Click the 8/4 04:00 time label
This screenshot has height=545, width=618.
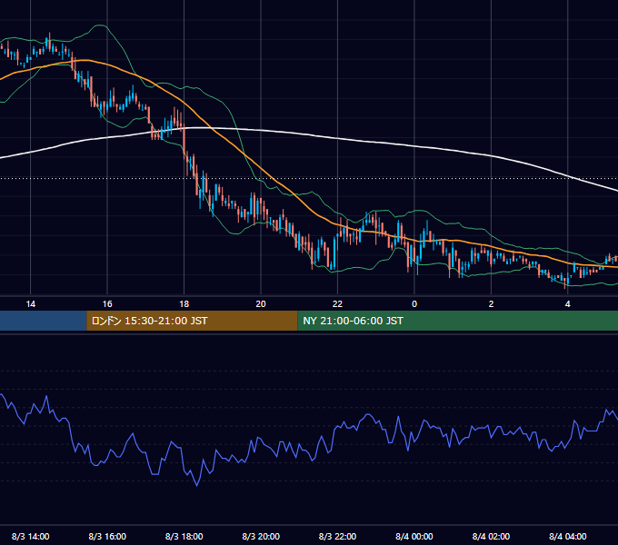pyautogui.click(x=567, y=536)
